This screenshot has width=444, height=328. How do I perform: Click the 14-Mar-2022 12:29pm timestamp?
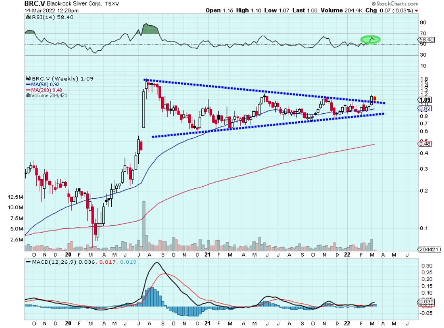[x=52, y=10]
